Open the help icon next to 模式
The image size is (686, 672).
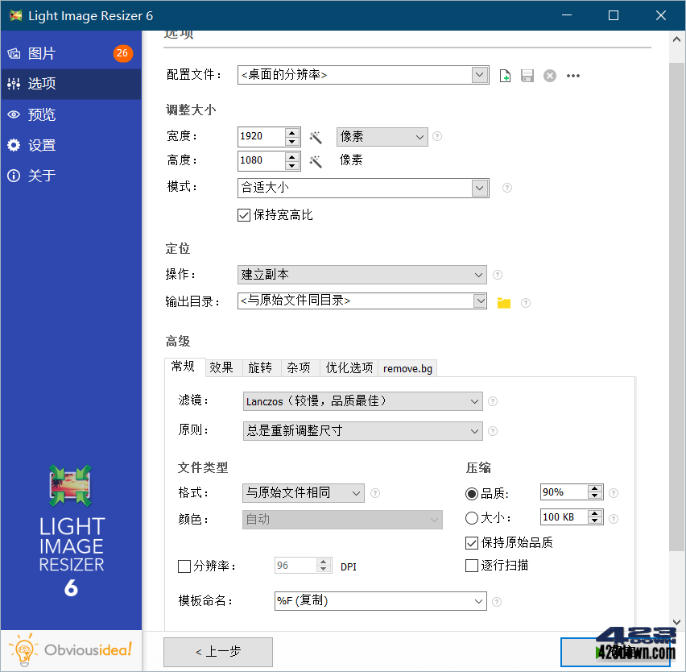pyautogui.click(x=506, y=188)
